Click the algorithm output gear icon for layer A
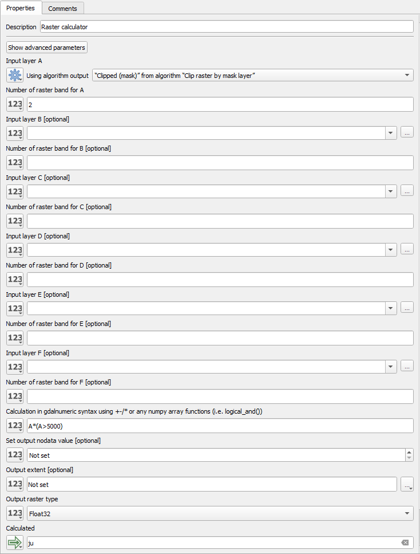420x554 pixels. click(15, 75)
